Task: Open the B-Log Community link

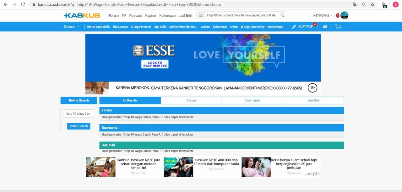Action: tap(253, 27)
